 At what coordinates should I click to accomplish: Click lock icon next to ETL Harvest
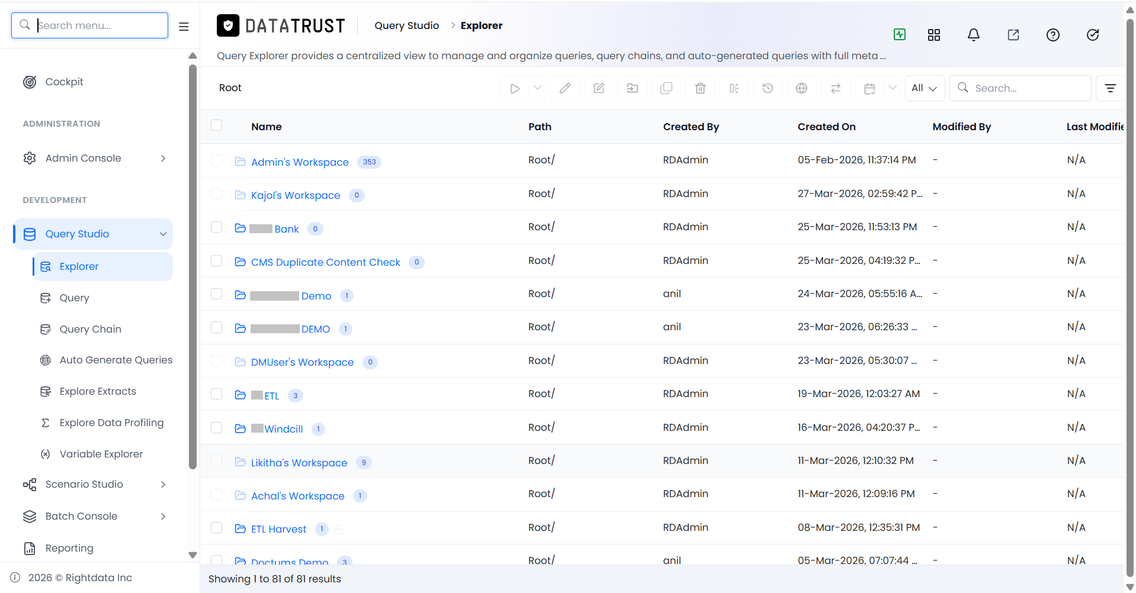tap(339, 529)
